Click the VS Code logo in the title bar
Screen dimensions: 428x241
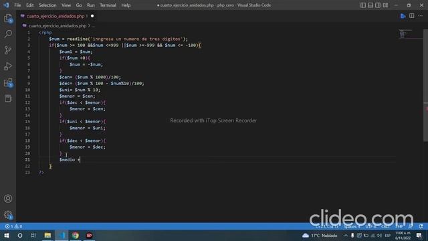coord(6,5)
